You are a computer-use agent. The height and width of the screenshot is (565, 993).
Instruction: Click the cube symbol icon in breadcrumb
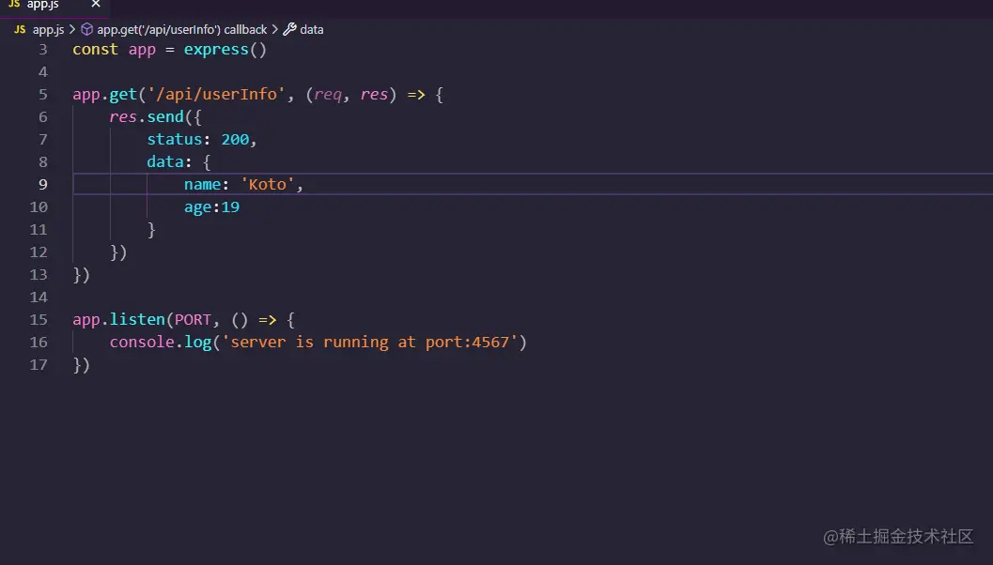pos(86,29)
